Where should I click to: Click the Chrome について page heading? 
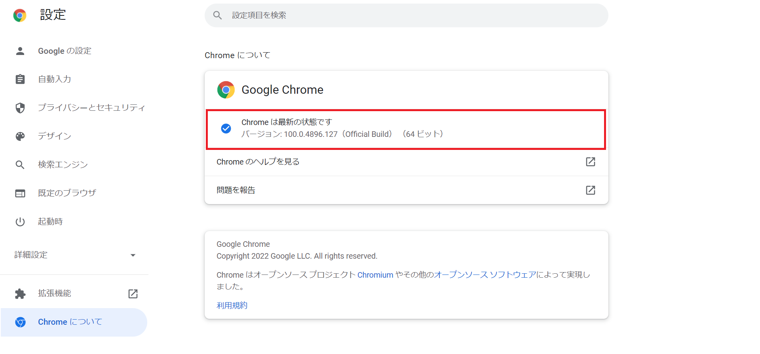[x=237, y=55]
